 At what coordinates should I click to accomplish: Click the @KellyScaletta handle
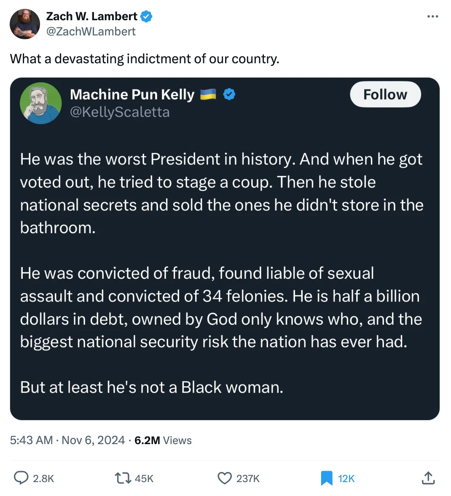[120, 112]
